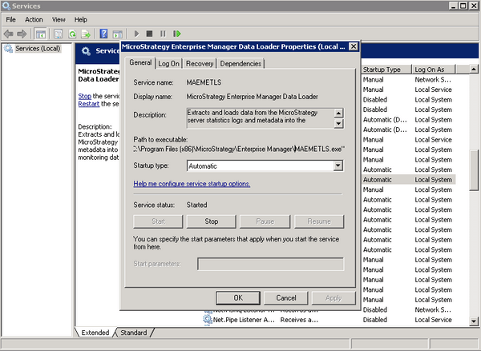Image resolution: width=481 pixels, height=351 pixels.
Task: Open Help me configure service startup options link
Action: point(192,184)
